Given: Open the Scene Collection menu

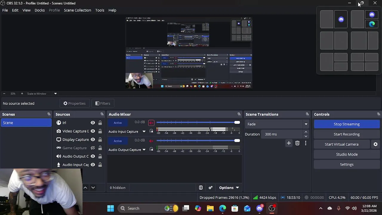Looking at the screenshot, I should click(x=77, y=10).
